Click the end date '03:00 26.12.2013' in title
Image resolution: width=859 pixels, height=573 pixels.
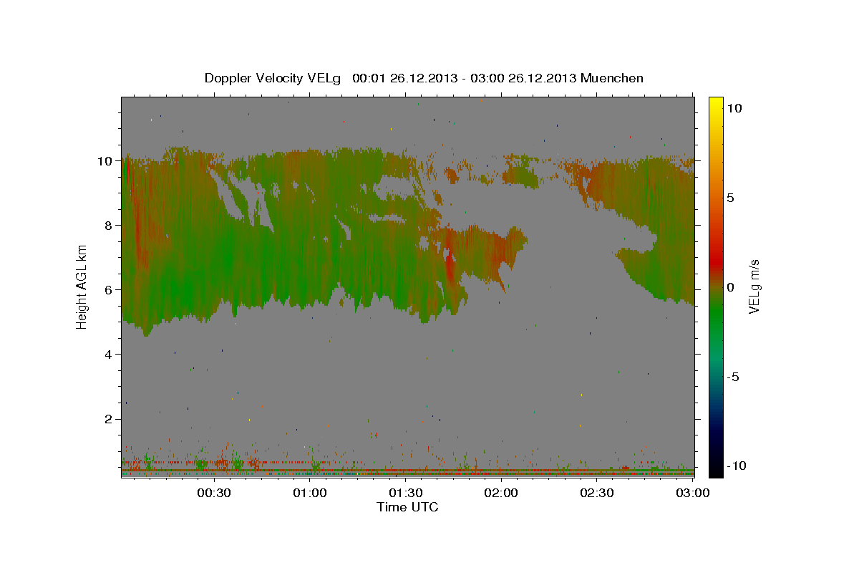click(525, 78)
